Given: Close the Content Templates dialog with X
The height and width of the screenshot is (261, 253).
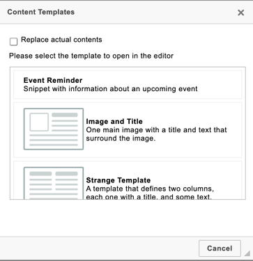Looking at the screenshot, I should tap(240, 13).
